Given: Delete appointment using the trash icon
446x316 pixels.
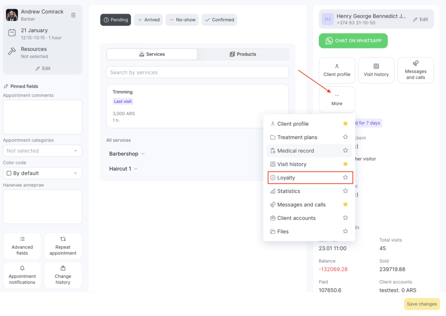Looking at the screenshot, I should click(x=73, y=15).
